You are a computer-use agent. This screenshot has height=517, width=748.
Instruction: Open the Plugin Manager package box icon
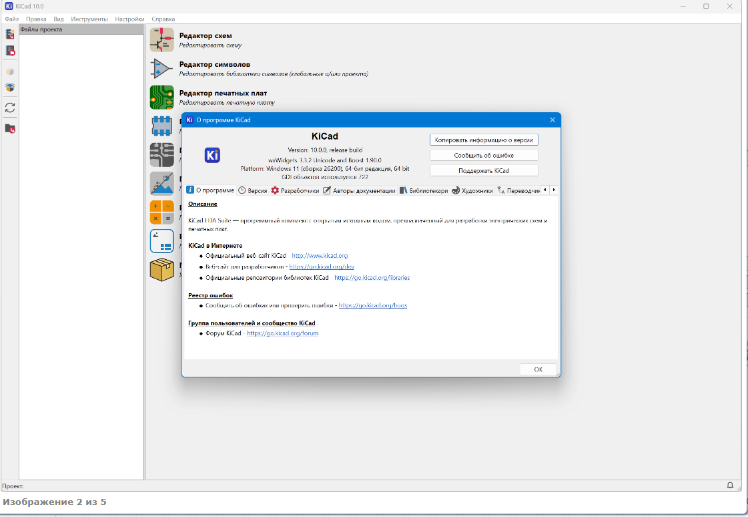(x=161, y=270)
